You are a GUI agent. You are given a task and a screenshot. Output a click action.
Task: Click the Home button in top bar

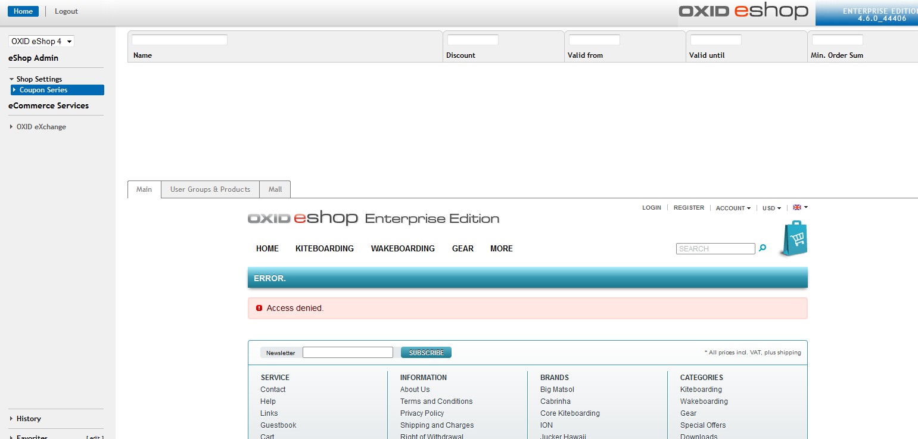pos(23,11)
